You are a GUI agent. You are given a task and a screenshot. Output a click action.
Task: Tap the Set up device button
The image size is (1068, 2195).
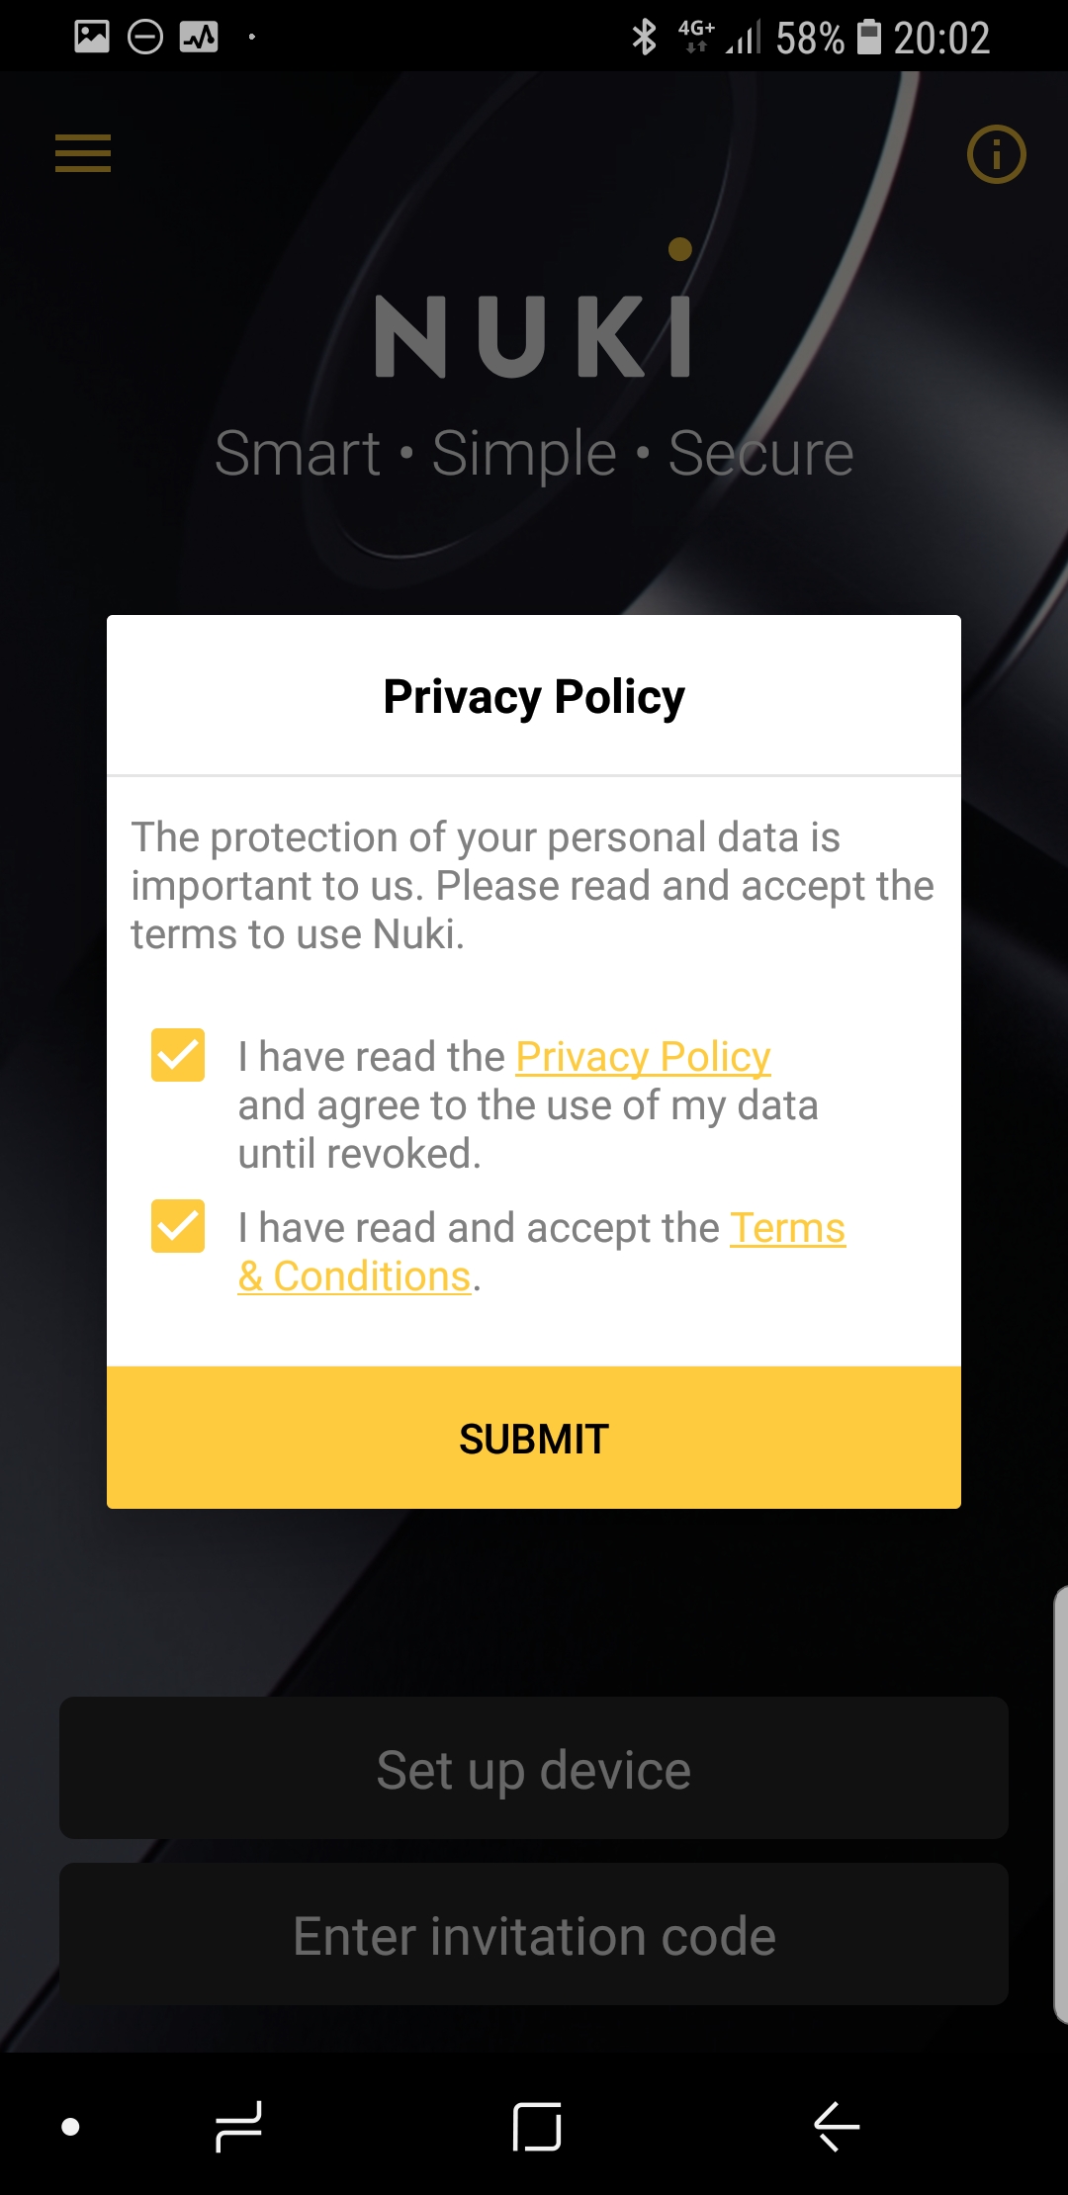pos(534,1769)
